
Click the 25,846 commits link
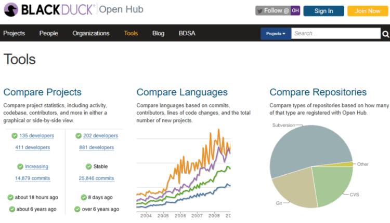click(97, 178)
